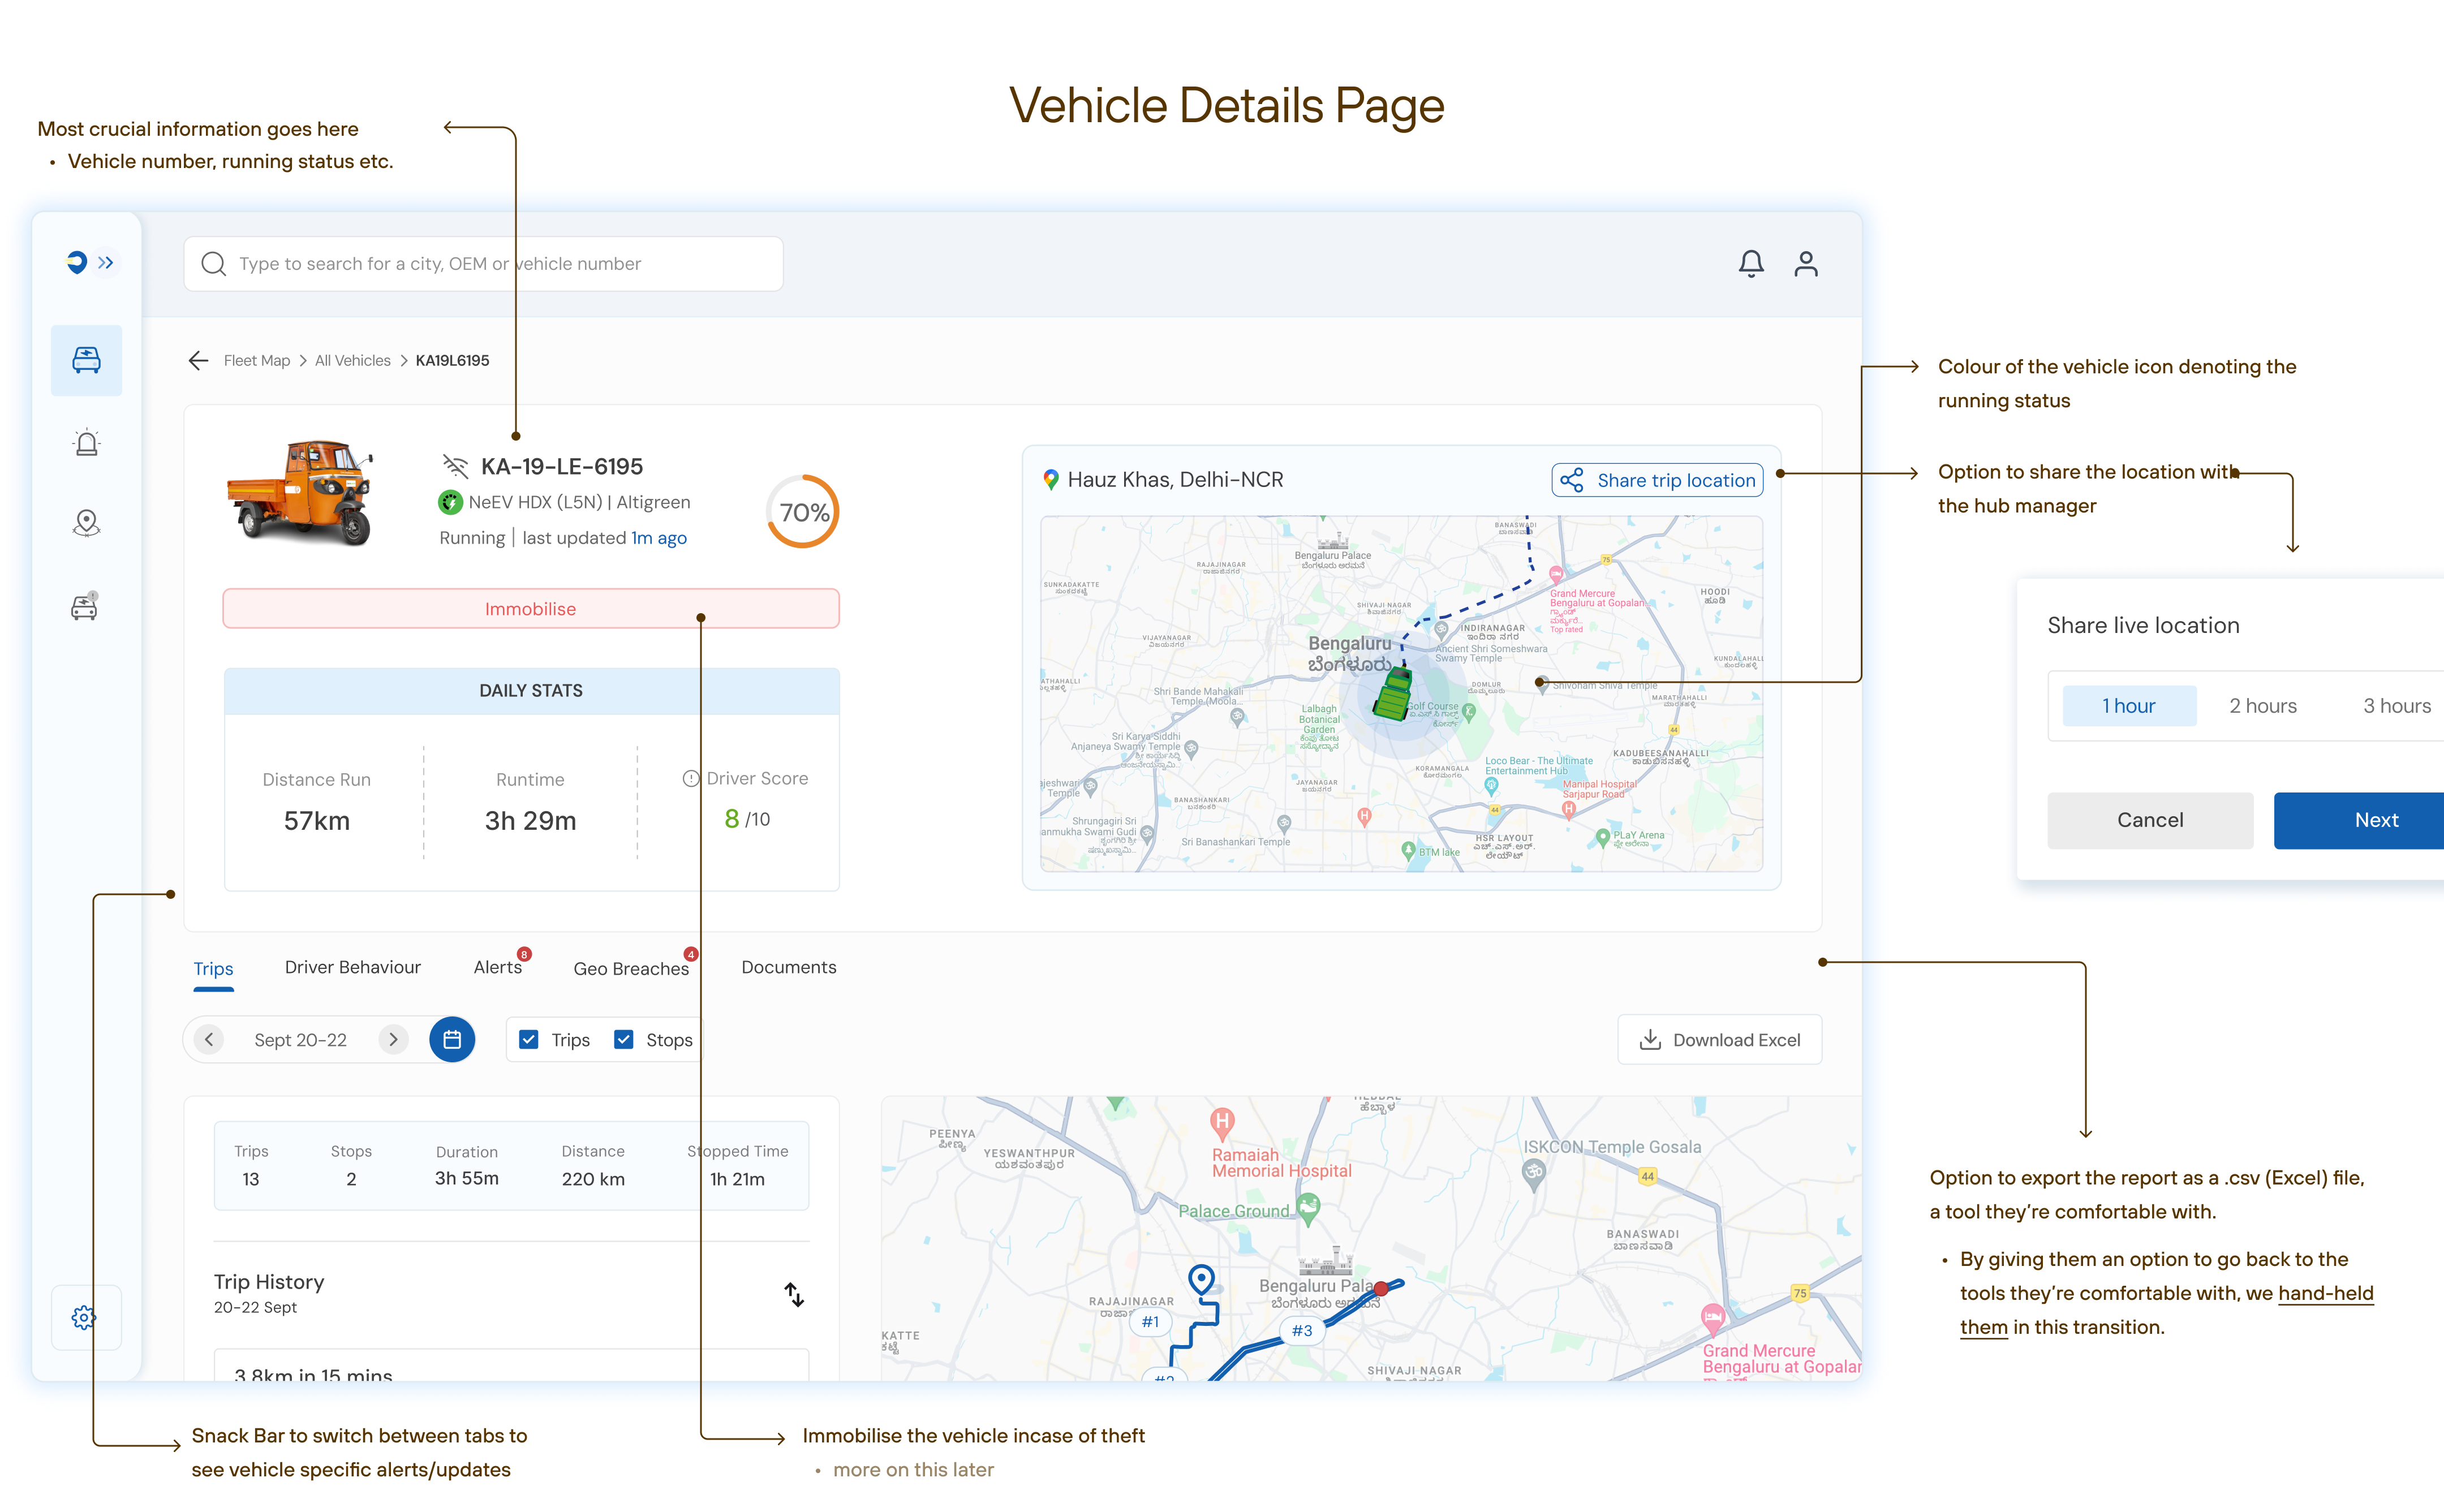Click the 8/10 Driver Score value
Image resolution: width=2444 pixels, height=1512 pixels.
click(747, 820)
